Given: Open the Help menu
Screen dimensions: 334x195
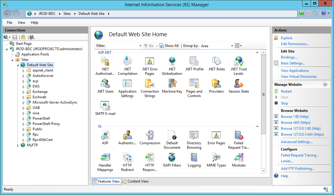Looking at the screenshot, I should pyautogui.click(x=34, y=22).
